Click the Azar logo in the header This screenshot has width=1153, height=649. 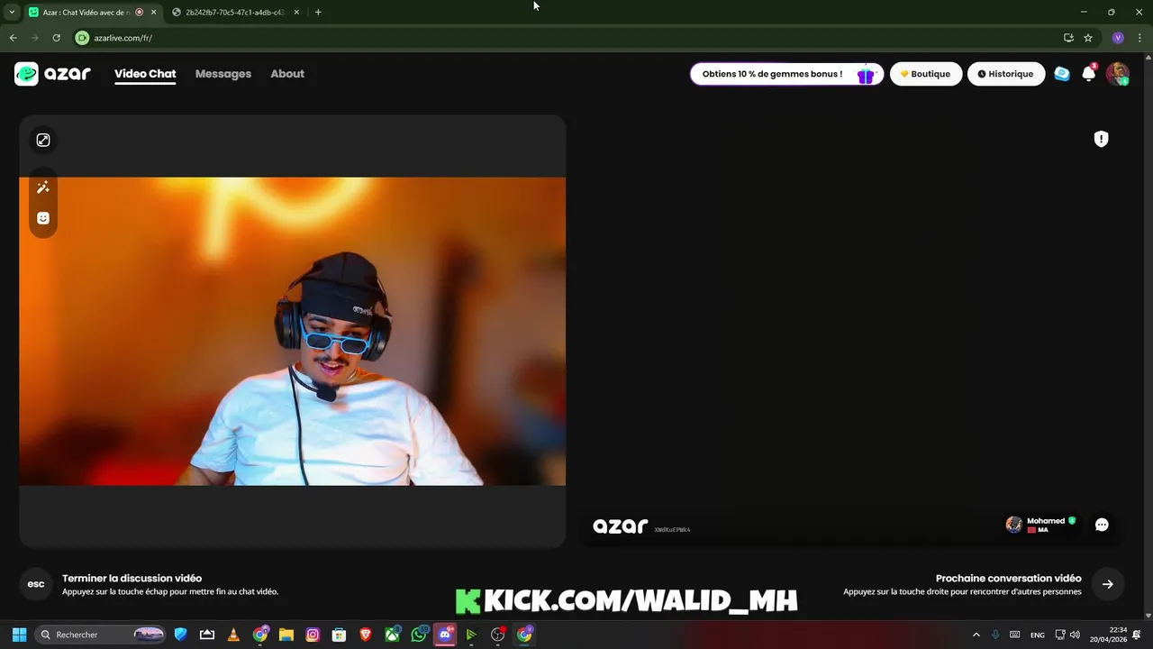(x=52, y=74)
